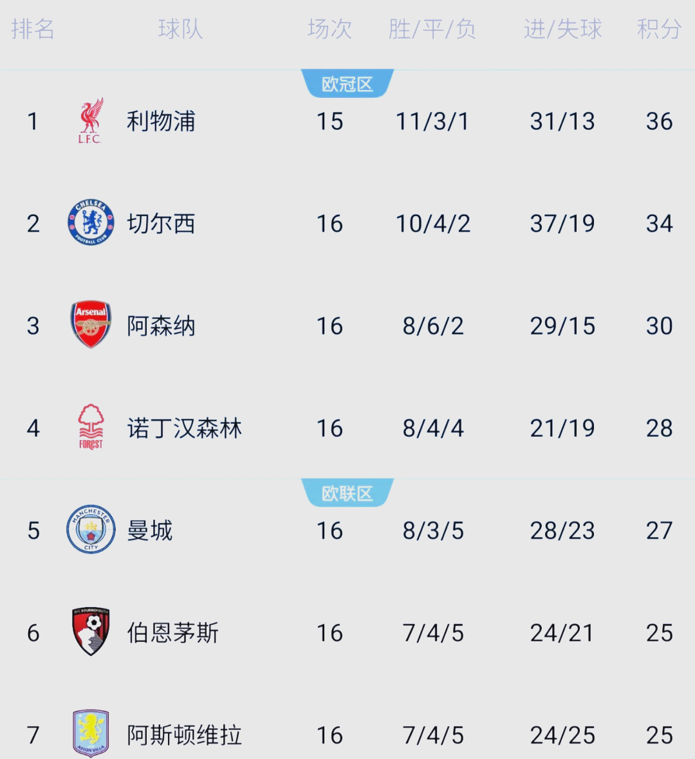
Task: Click the Liverpool club crest
Action: [91, 121]
